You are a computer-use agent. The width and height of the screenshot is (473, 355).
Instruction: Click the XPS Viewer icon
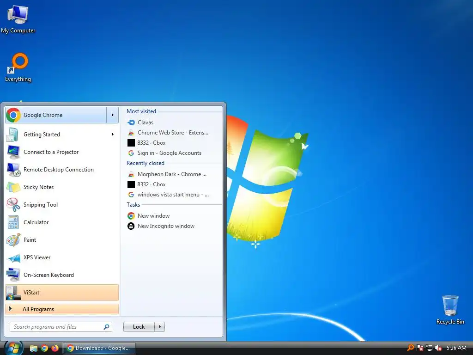(x=13, y=257)
